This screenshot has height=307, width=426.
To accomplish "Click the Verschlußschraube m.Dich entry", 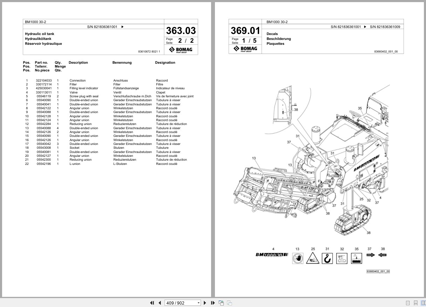I will click(x=132, y=96).
